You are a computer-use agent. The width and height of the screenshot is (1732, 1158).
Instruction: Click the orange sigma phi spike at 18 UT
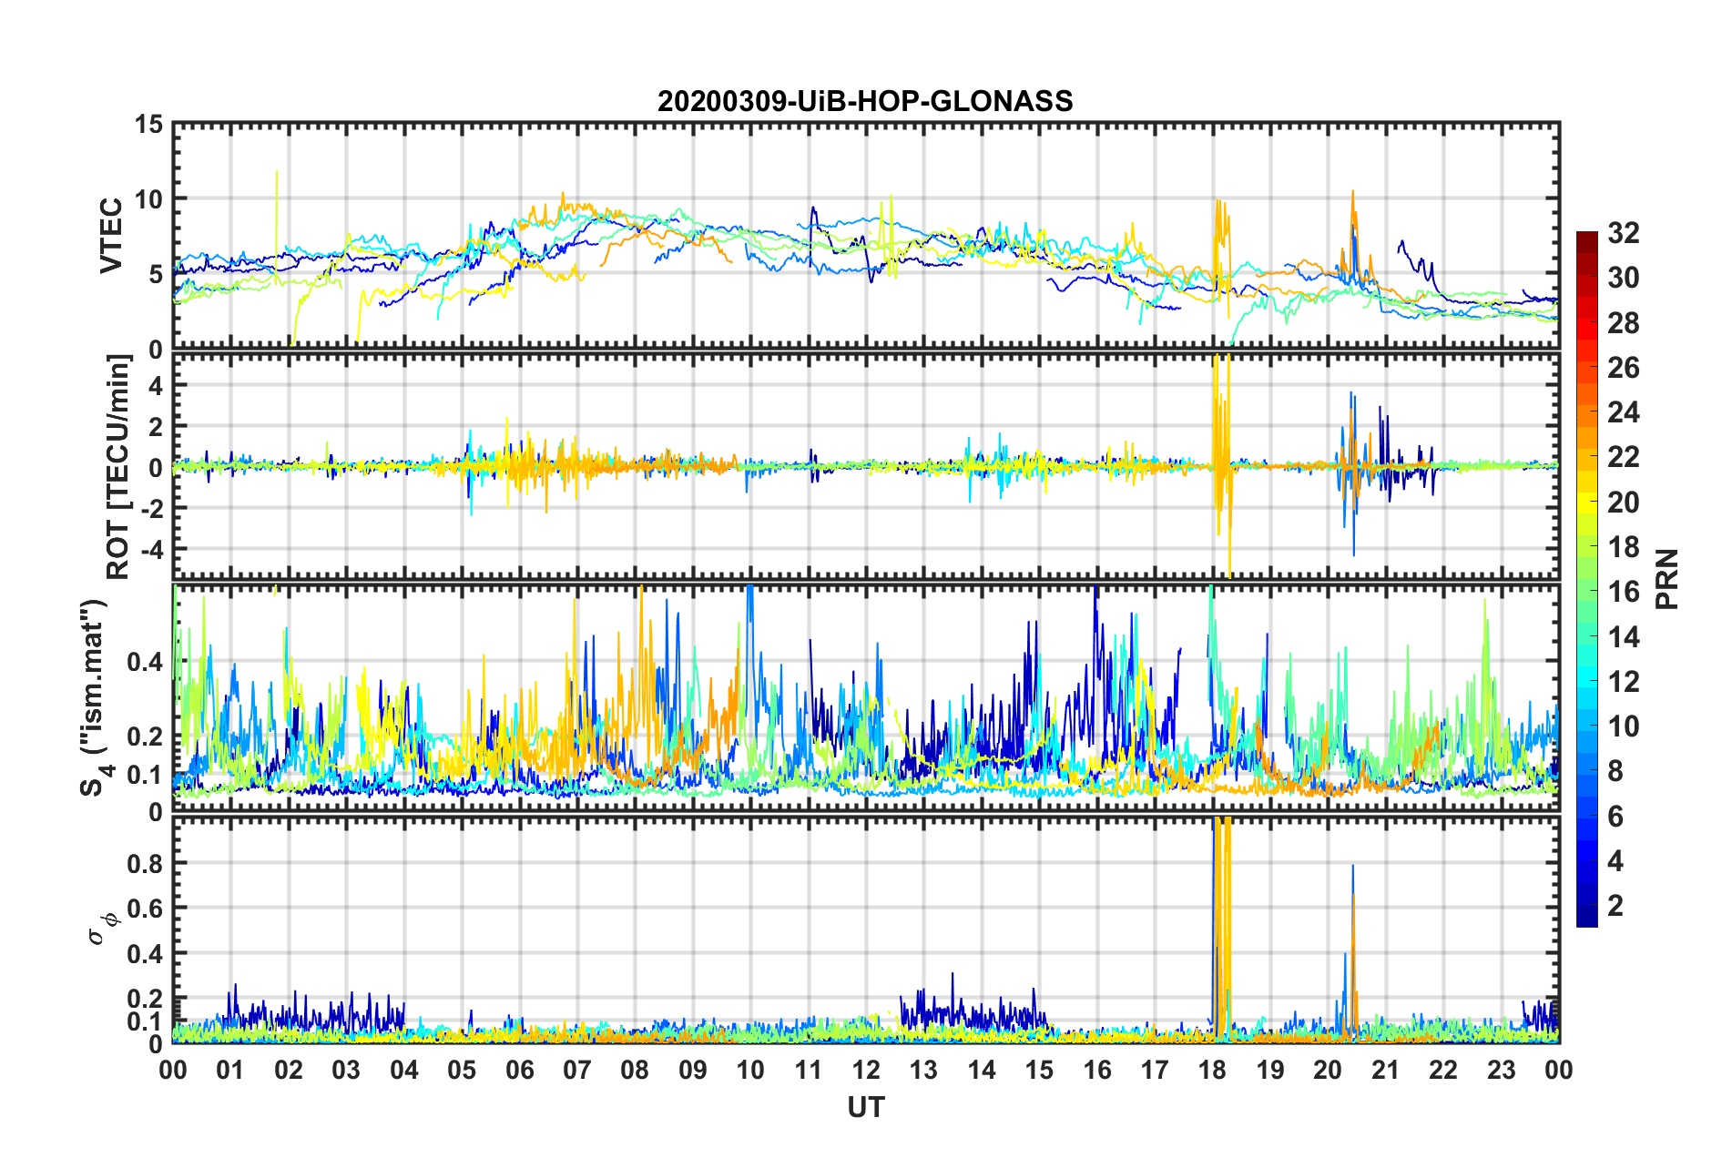[1223, 927]
